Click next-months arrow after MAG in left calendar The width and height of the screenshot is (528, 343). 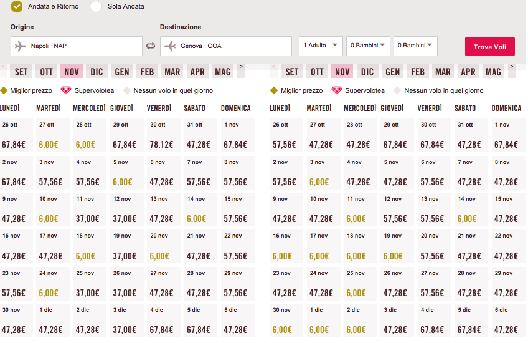242,67
